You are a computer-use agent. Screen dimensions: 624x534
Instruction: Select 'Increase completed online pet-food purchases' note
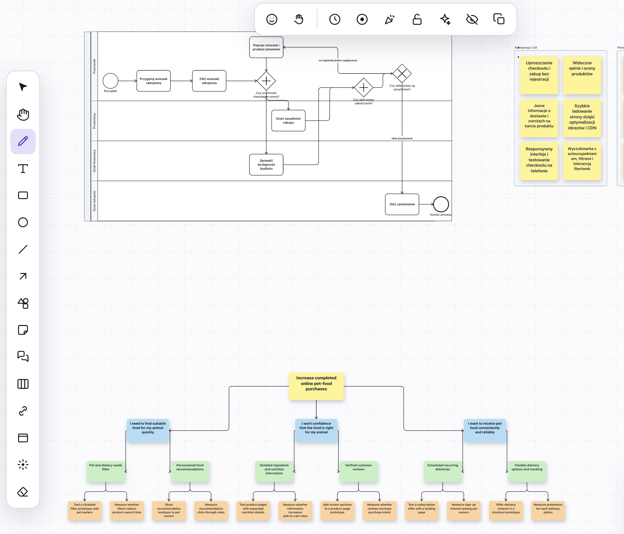[316, 386]
